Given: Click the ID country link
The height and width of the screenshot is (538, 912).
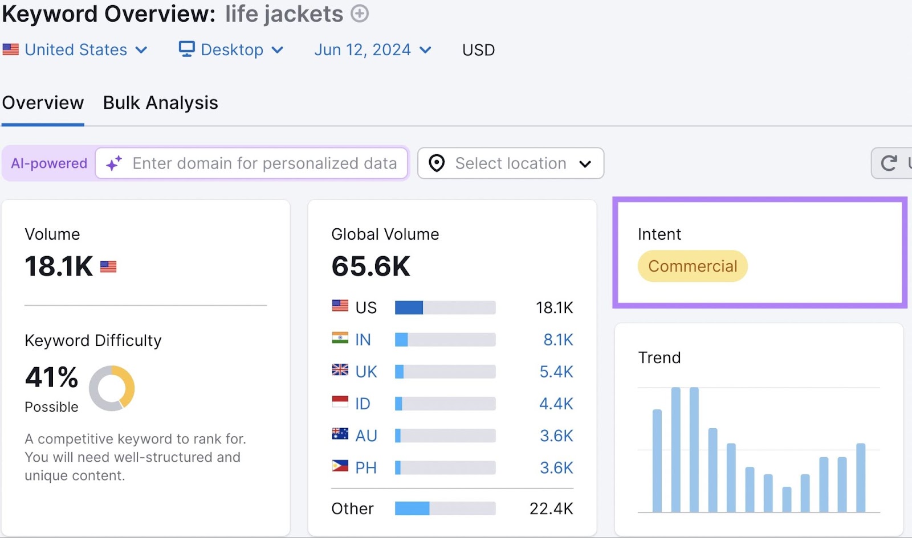Looking at the screenshot, I should (x=363, y=404).
